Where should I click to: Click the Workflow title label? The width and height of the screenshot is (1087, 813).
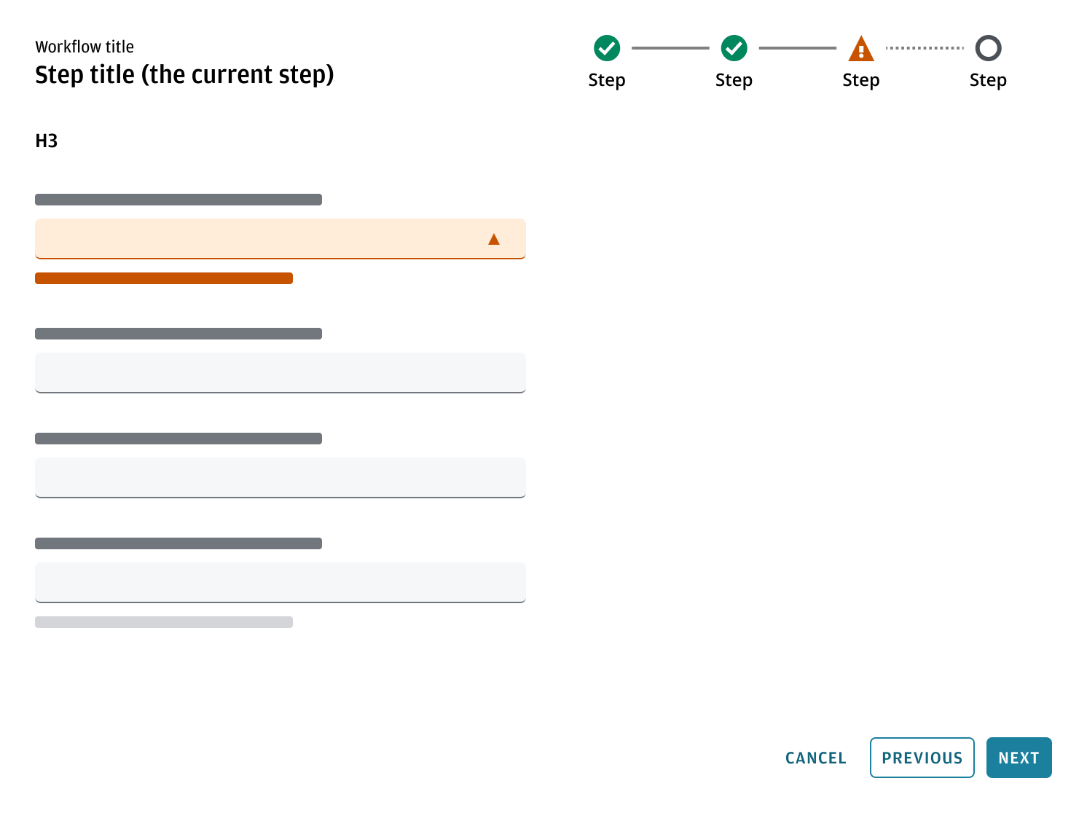click(x=85, y=46)
